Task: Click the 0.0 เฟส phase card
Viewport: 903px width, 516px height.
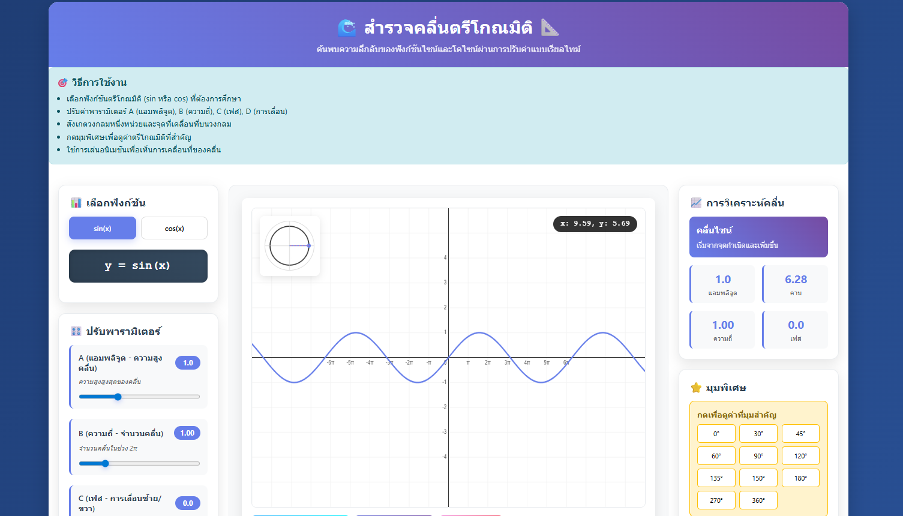Action: pyautogui.click(x=796, y=330)
